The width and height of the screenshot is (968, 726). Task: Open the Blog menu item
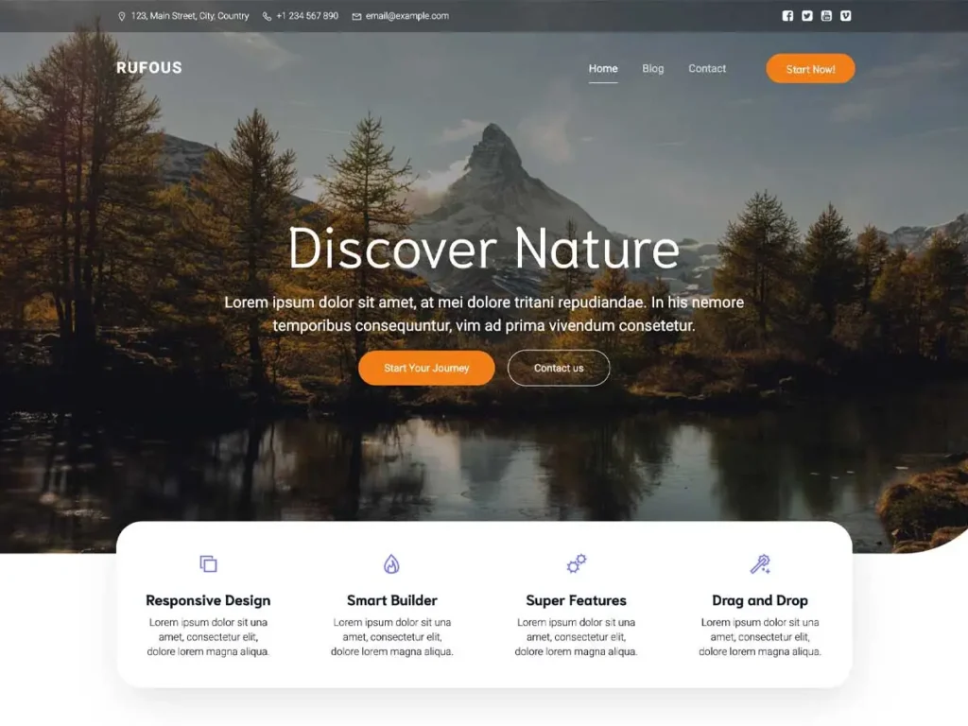click(653, 68)
